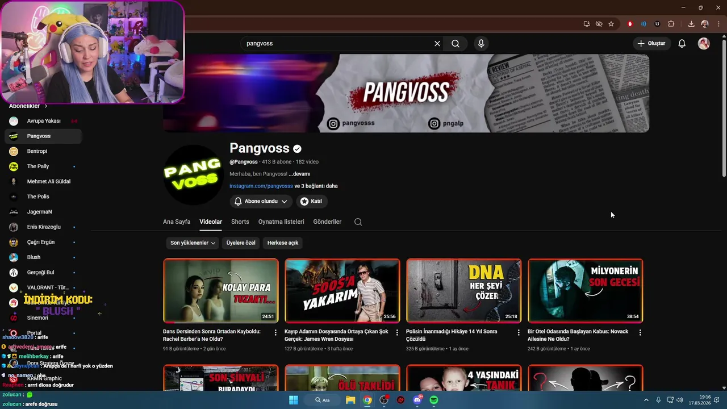Open Discord from the taskbar
The image size is (727, 409).
(417, 400)
